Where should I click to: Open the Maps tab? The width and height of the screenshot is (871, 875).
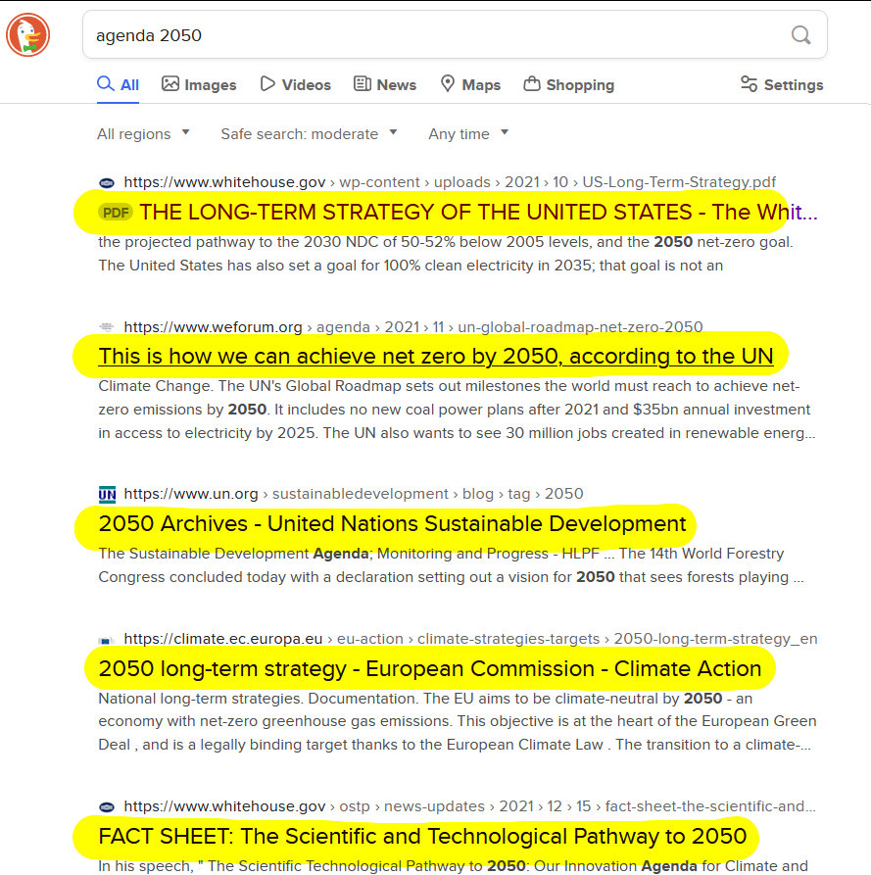tap(470, 85)
